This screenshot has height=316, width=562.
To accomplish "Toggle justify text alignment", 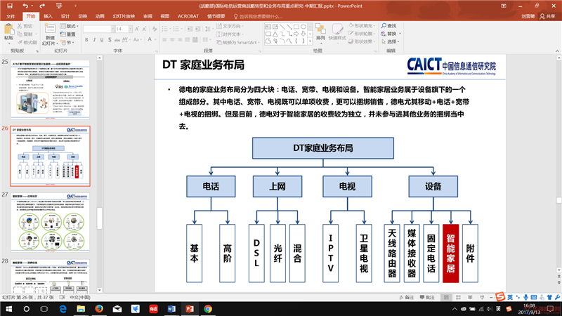I will click(x=187, y=40).
